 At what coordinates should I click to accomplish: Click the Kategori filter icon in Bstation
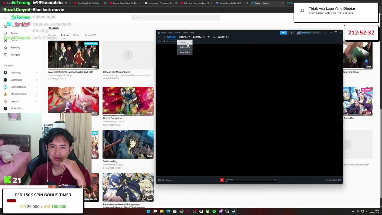coord(5,55)
